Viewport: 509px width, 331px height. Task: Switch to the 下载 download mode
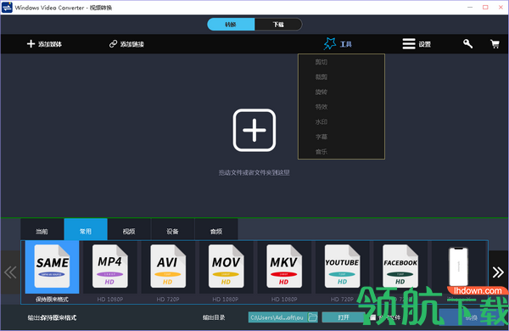point(278,25)
